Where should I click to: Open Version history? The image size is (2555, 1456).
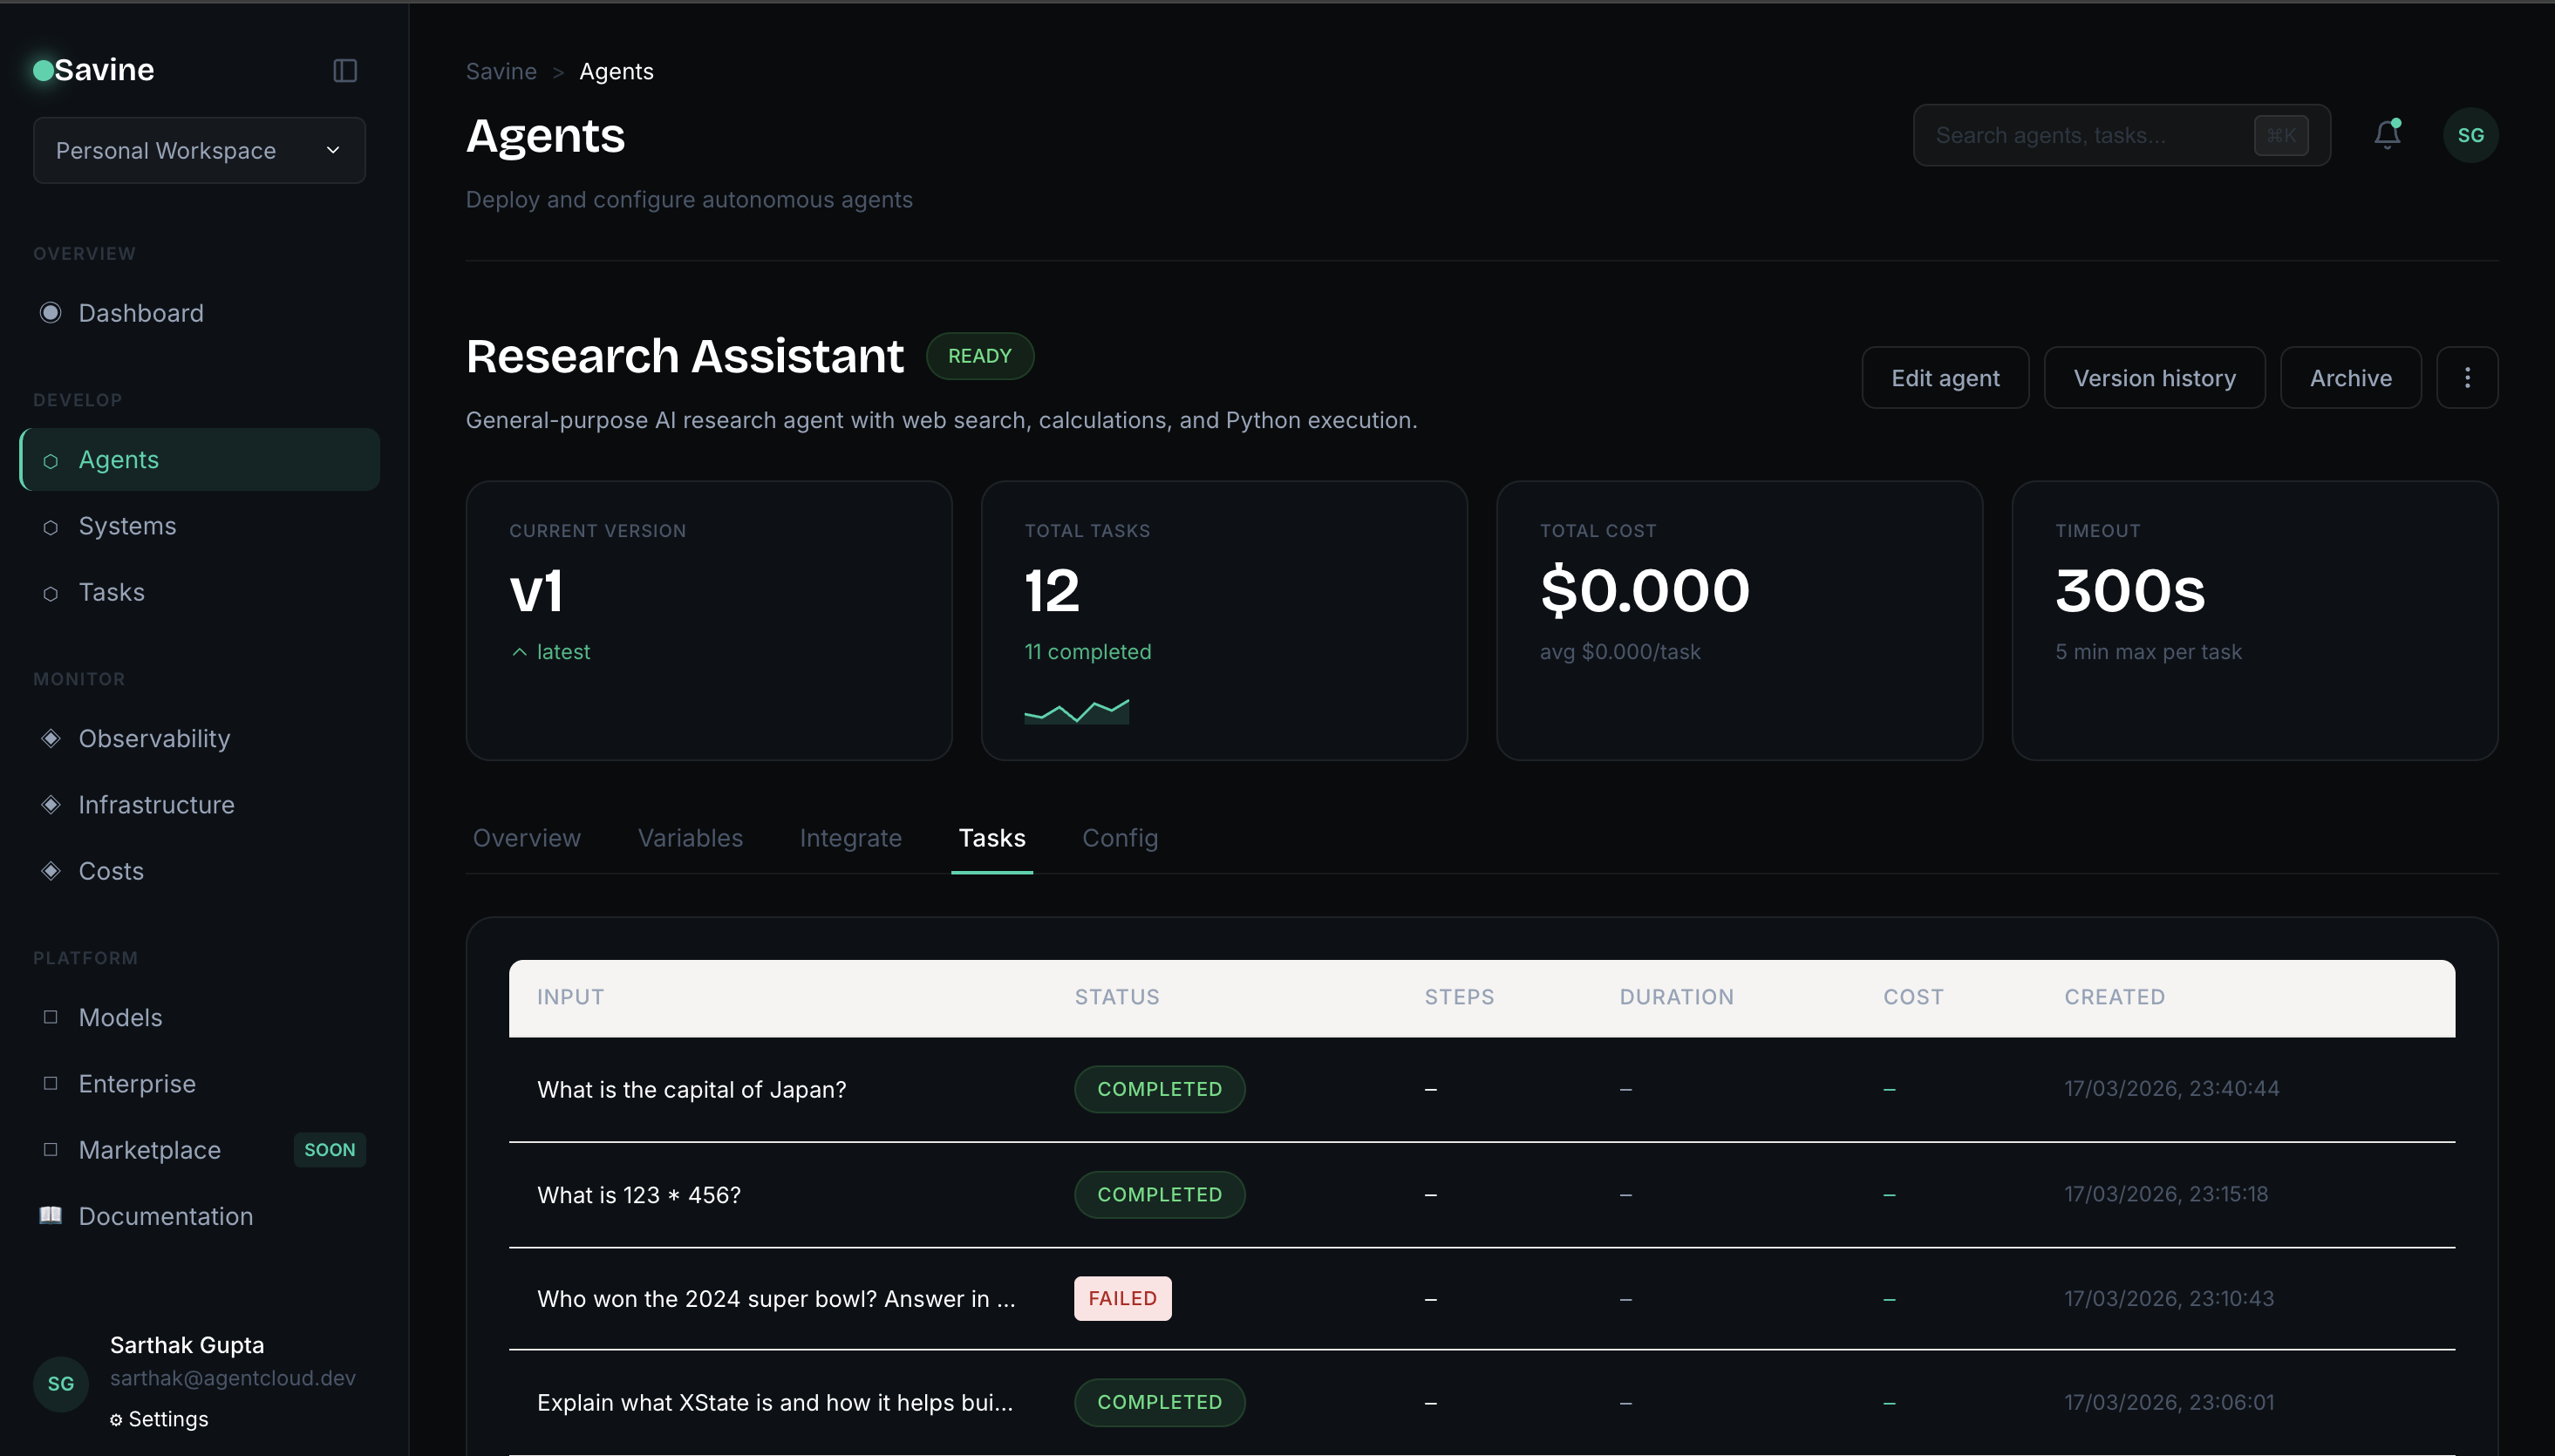2154,378
